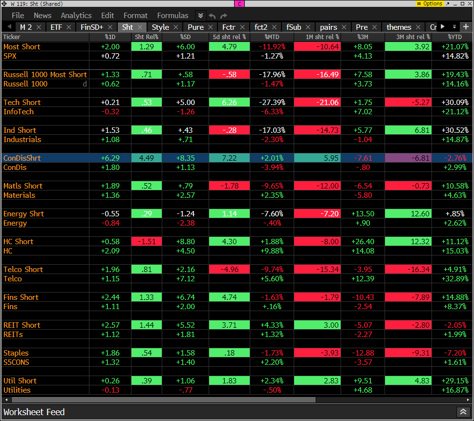This screenshot has height=421, width=474.
Task: Expand the Worksheet Feed panel
Action: (462, 412)
